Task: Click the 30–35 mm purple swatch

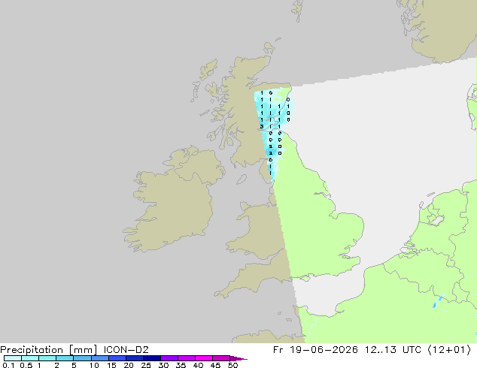Action: coord(169,358)
